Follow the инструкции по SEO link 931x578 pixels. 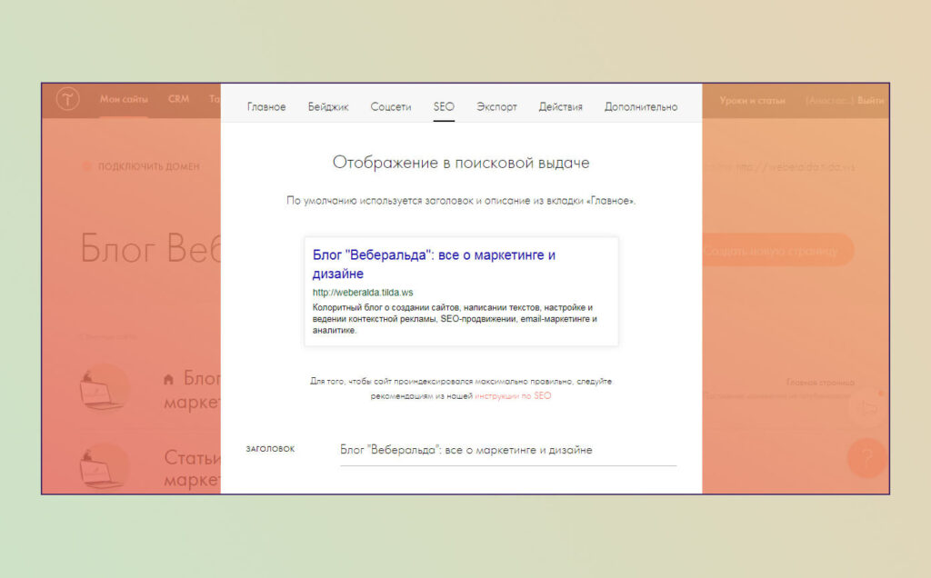(513, 396)
